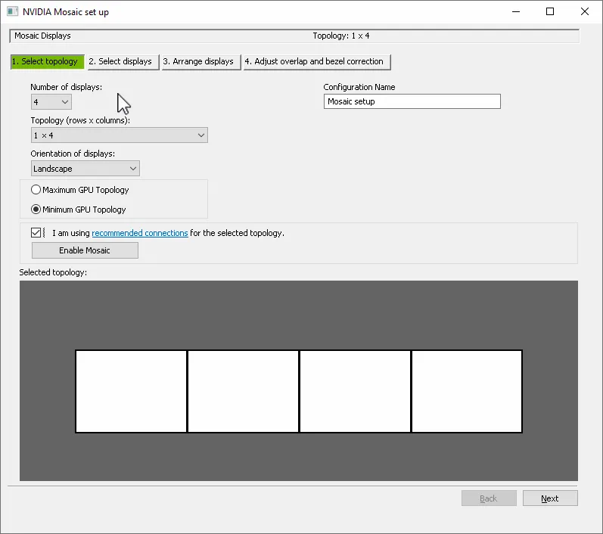Close the NVIDIA Mosaic set up window
Viewport: 603px width, 534px height.
click(x=585, y=11)
